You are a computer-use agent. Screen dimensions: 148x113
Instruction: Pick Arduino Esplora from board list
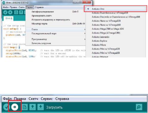pyautogui.click(x=116, y=41)
